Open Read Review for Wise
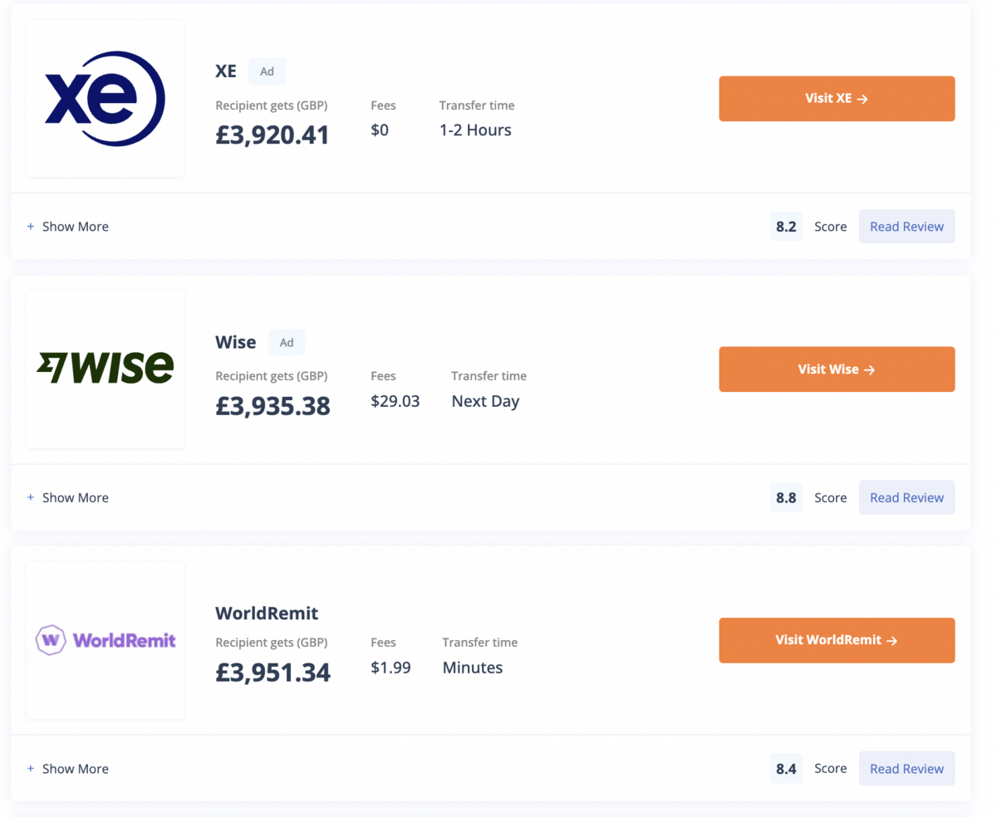 click(906, 497)
